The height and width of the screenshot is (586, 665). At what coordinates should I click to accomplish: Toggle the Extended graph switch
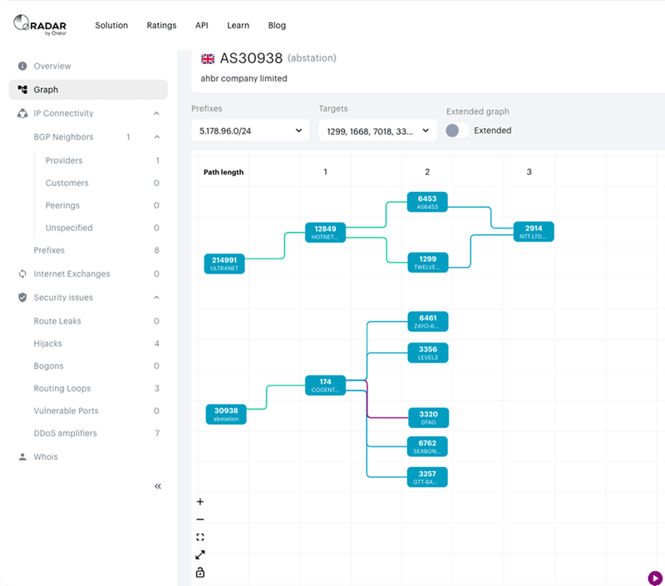tap(457, 130)
